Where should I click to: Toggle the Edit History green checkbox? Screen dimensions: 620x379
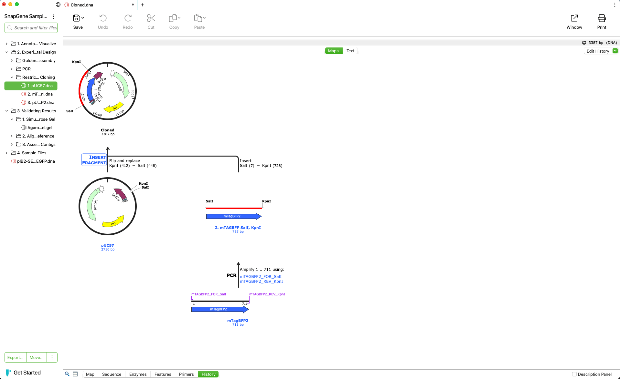tap(615, 51)
